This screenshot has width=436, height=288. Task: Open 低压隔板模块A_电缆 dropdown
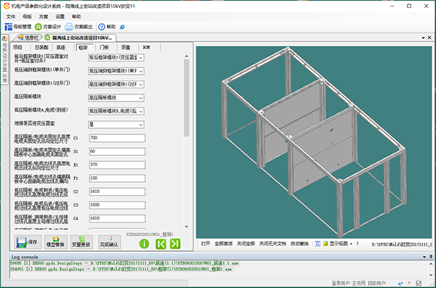pyautogui.click(x=116, y=111)
